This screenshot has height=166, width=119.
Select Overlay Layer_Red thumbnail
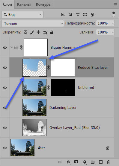(34, 127)
